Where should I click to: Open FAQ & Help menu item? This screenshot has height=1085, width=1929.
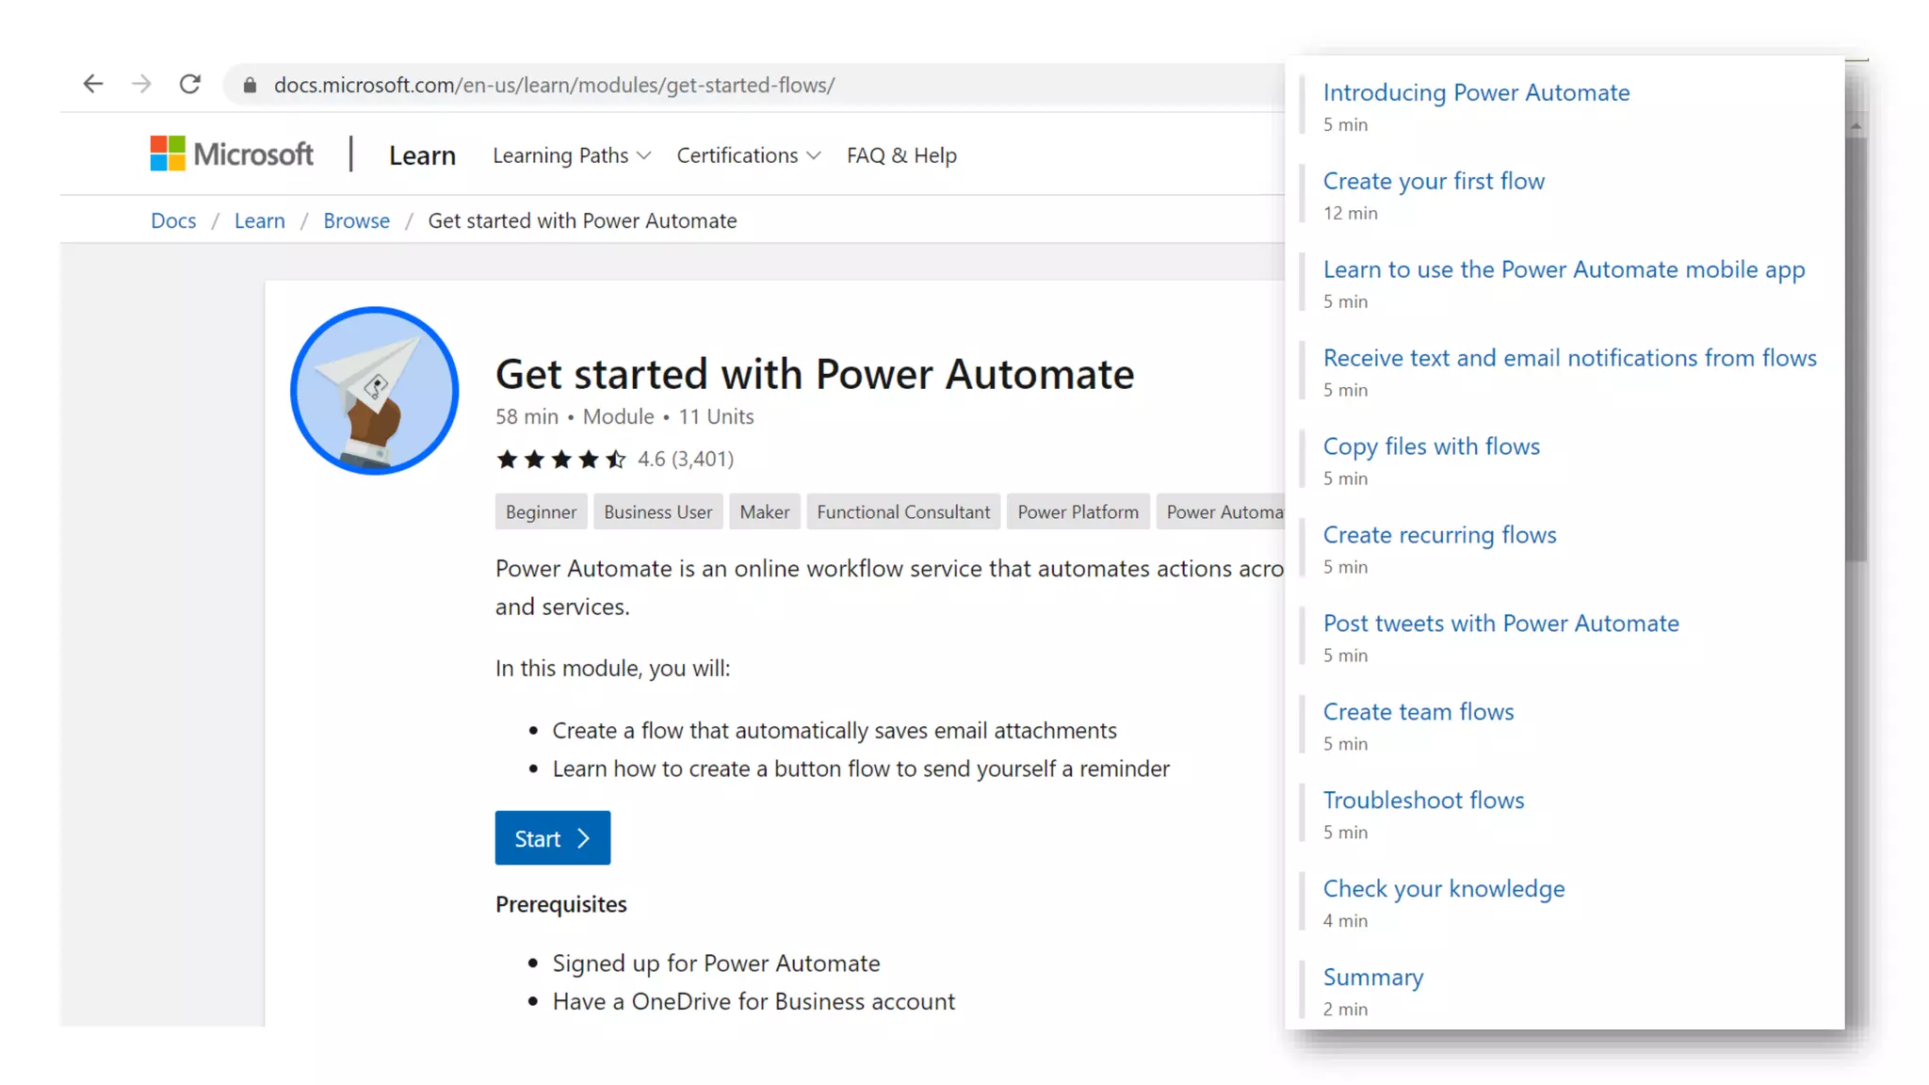[901, 155]
